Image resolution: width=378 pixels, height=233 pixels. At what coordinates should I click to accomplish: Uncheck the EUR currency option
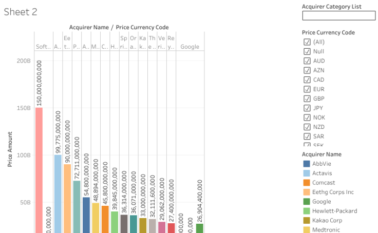[307, 89]
